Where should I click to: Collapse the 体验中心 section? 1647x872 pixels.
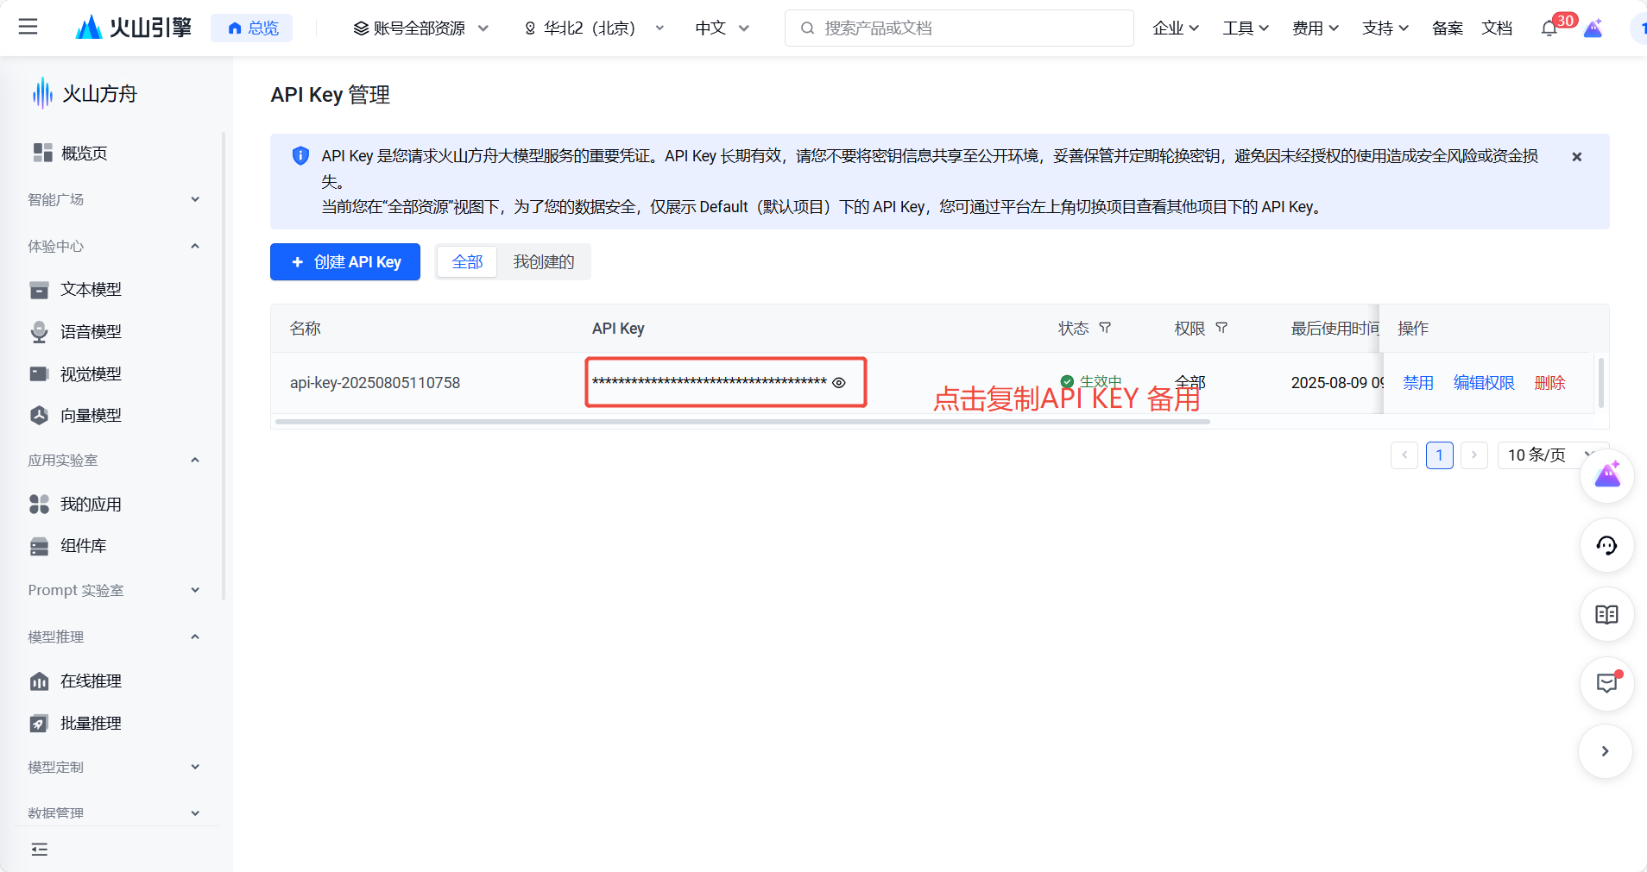[113, 246]
